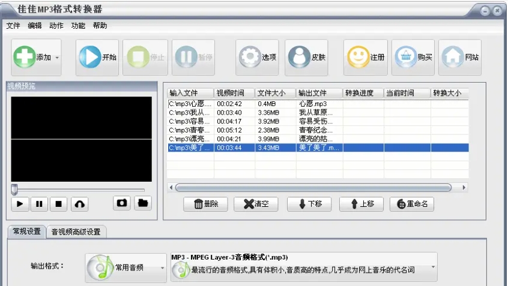This screenshot has height=286, width=508.
Task: Click the Pause (暂停) toolbar button
Action: [193, 58]
